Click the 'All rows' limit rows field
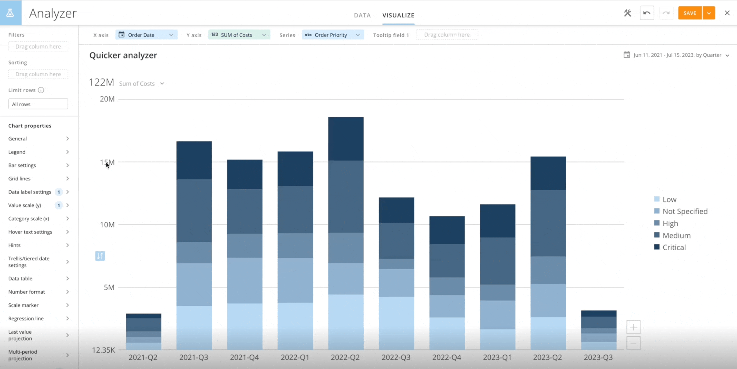This screenshot has height=369, width=737. point(38,104)
